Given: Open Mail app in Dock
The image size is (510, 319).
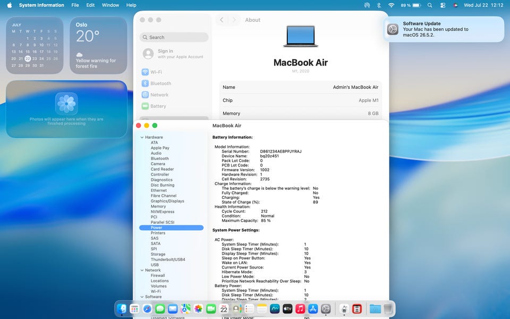Looking at the screenshot, I should [x=173, y=308].
